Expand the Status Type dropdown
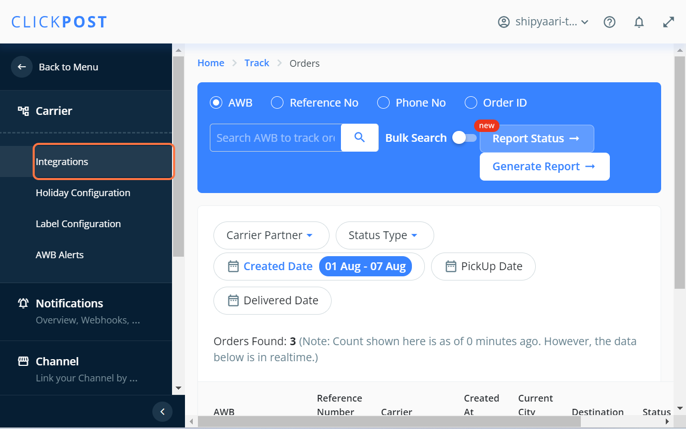This screenshot has width=686, height=429. 385,235
